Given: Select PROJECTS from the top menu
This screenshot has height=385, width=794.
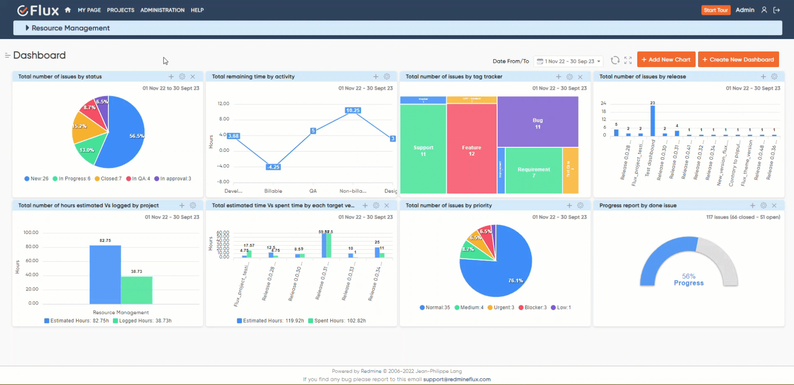Looking at the screenshot, I should point(120,10).
